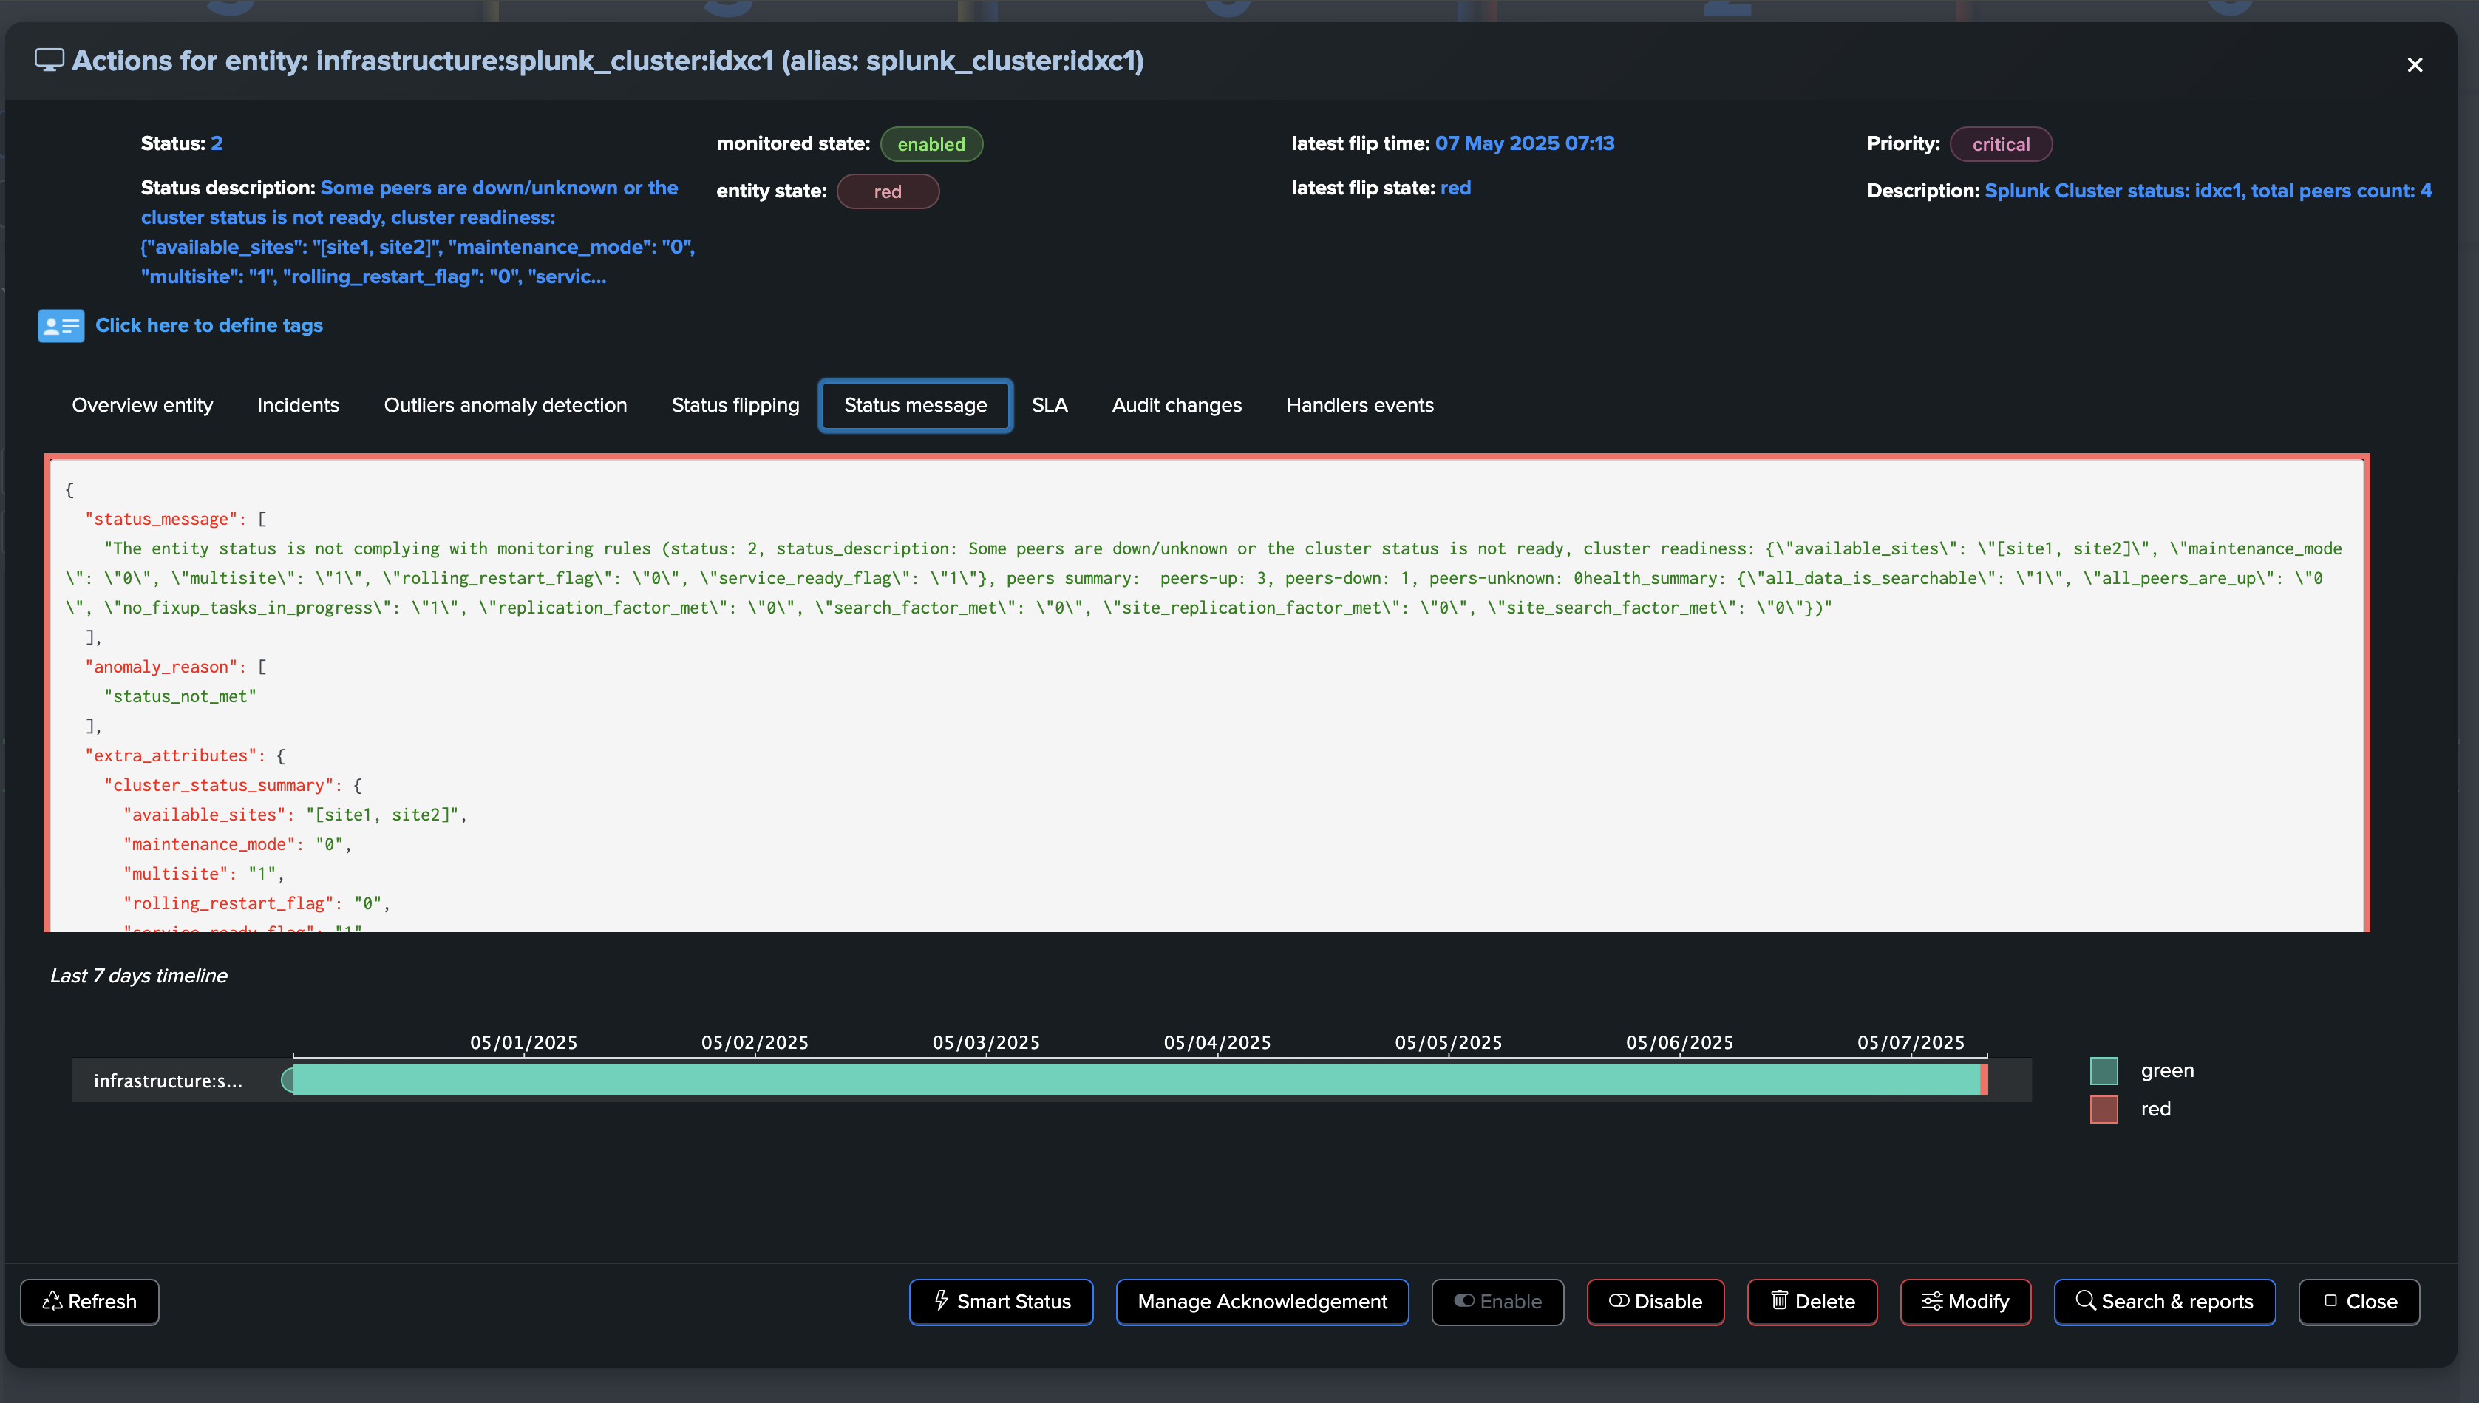2479x1403 pixels.
Task: Toggle red series in timeline legend
Action: pyautogui.click(x=2104, y=1109)
